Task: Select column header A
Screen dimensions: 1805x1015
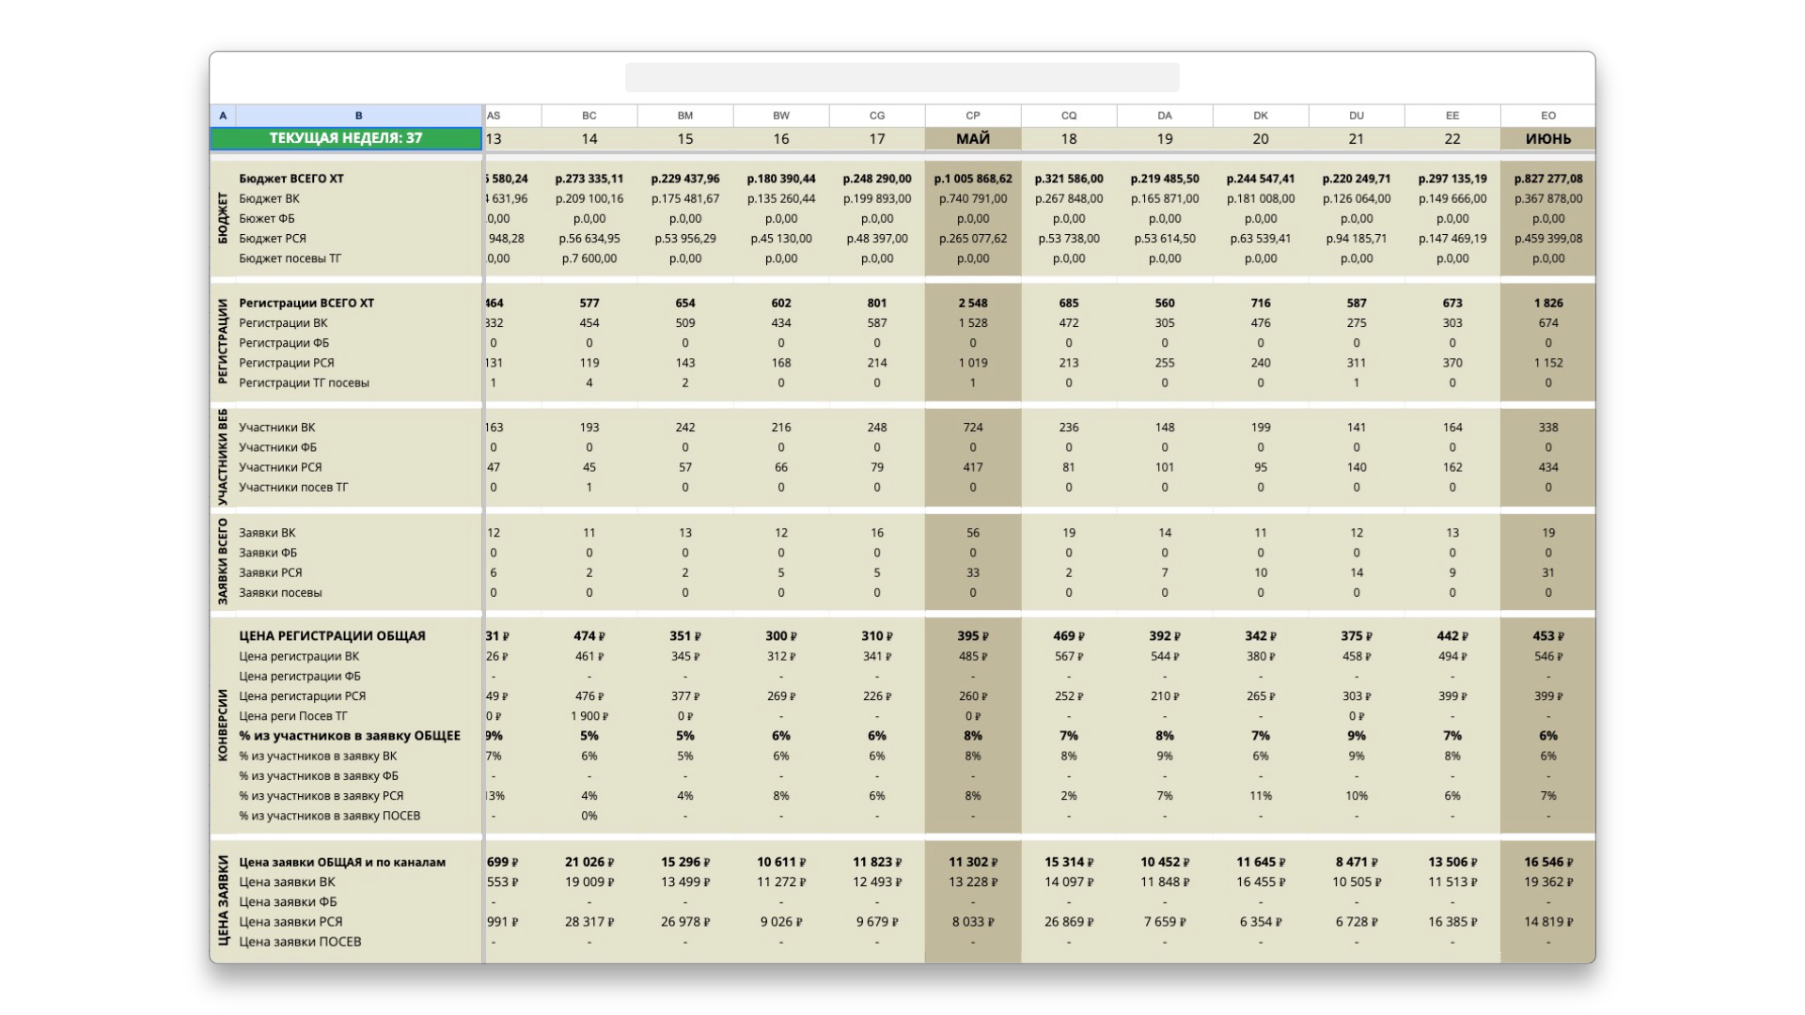Action: (223, 116)
